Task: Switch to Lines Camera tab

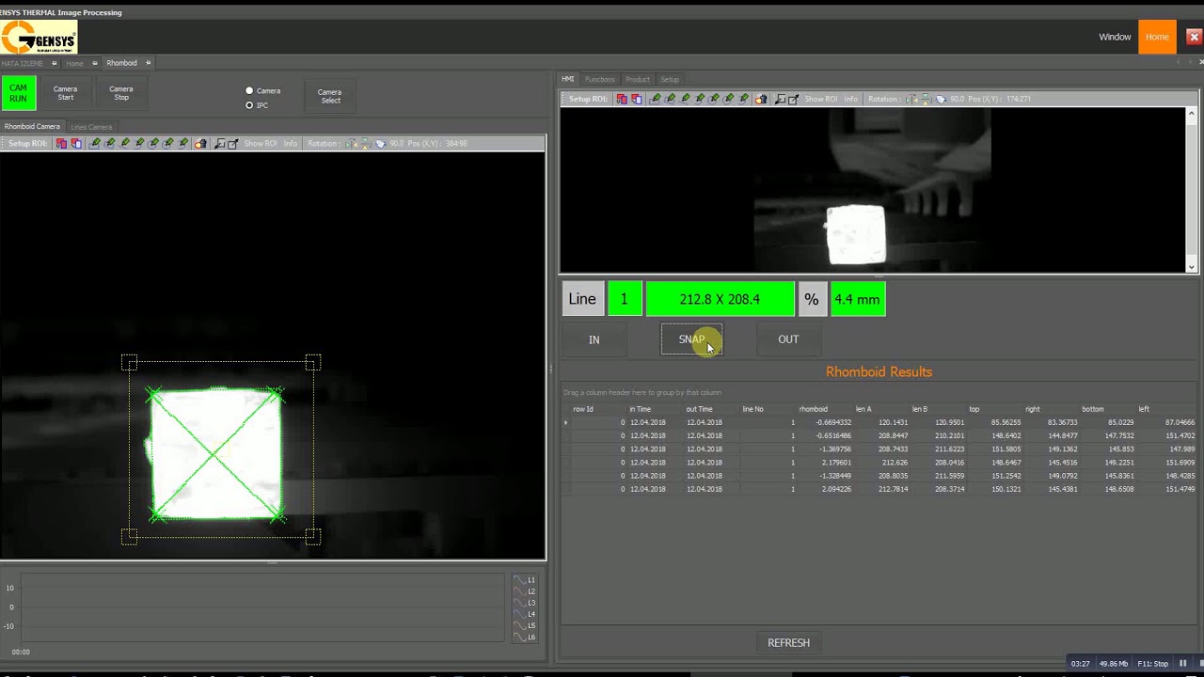Action: point(91,127)
